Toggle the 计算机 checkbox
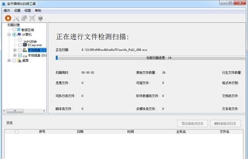248x159 pixels. (14, 35)
